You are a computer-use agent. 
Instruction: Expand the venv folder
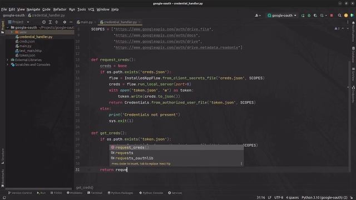point(12,32)
